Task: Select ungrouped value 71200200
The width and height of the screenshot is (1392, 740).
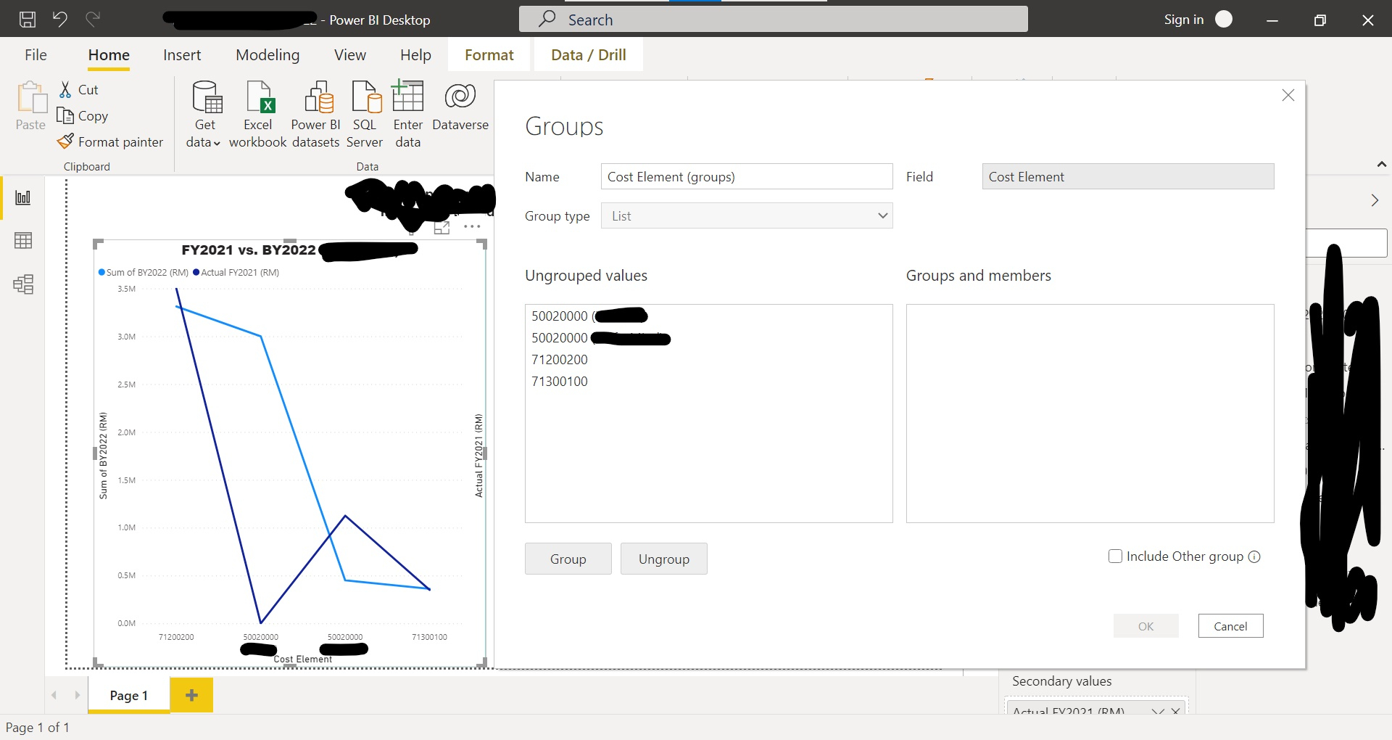Action: tap(560, 359)
